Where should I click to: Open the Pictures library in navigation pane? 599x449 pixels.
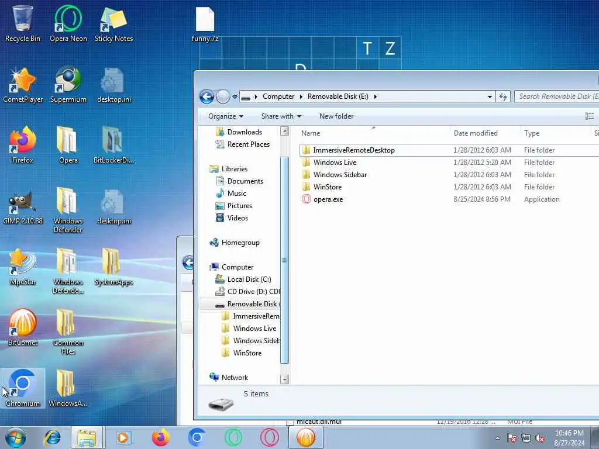tap(239, 205)
